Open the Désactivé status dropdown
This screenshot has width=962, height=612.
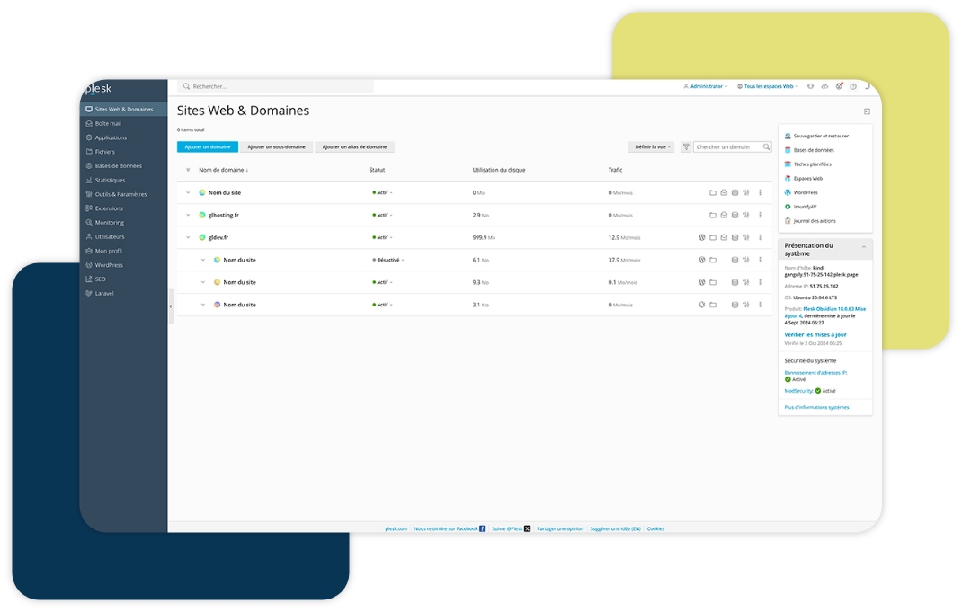coord(387,260)
